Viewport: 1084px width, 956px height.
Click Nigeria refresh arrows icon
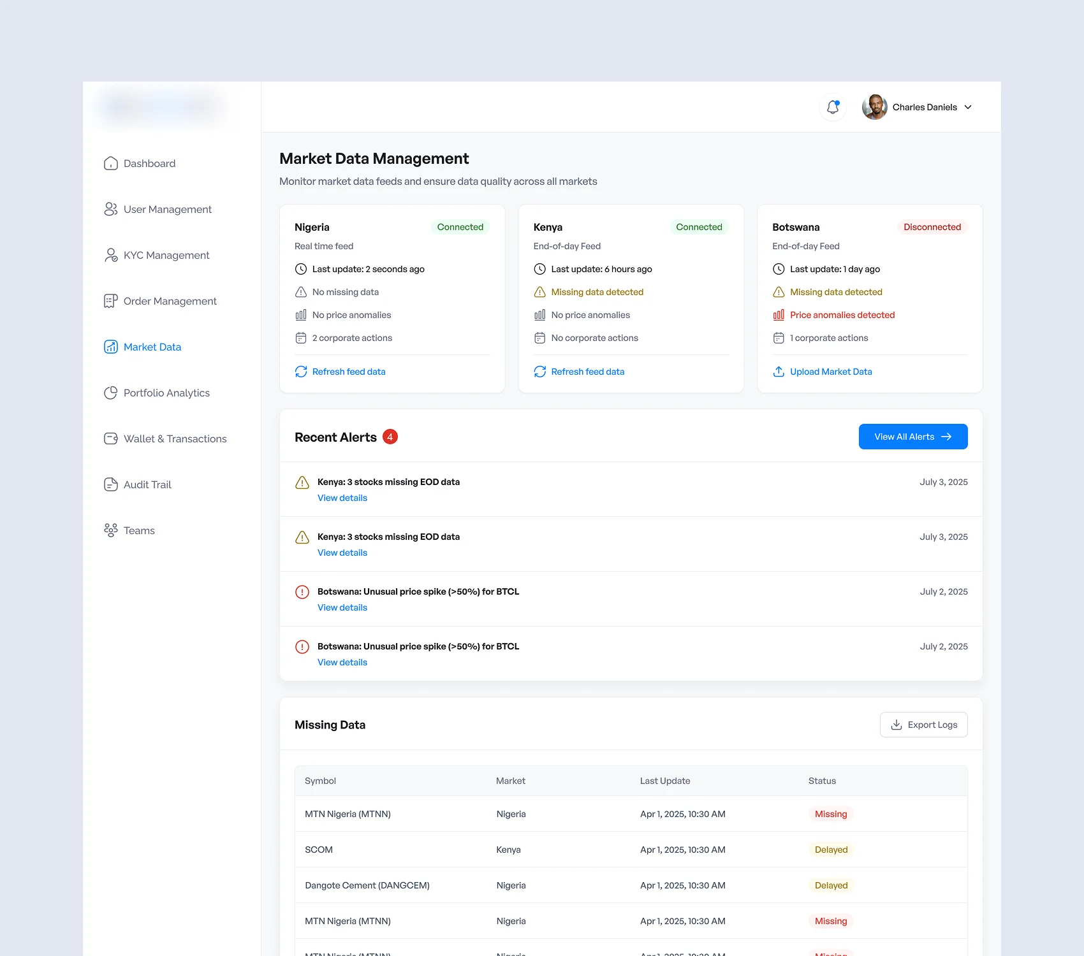click(x=301, y=372)
